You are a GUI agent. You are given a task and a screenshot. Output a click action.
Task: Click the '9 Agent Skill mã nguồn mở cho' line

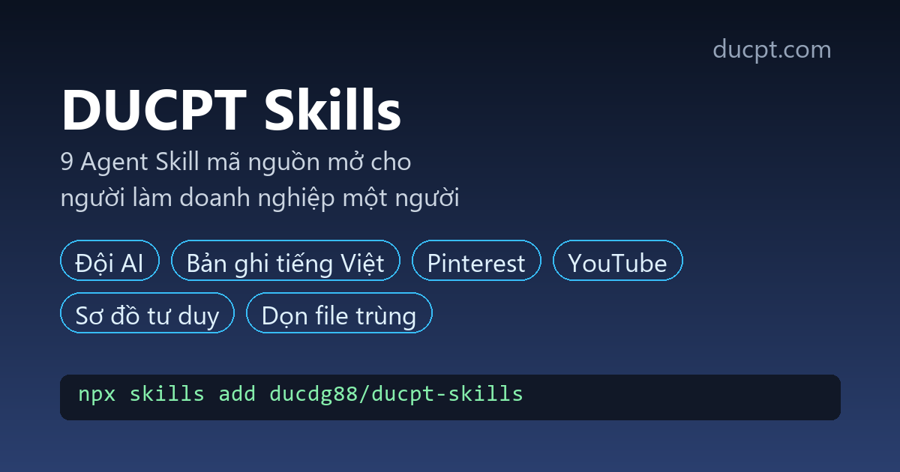point(235,162)
